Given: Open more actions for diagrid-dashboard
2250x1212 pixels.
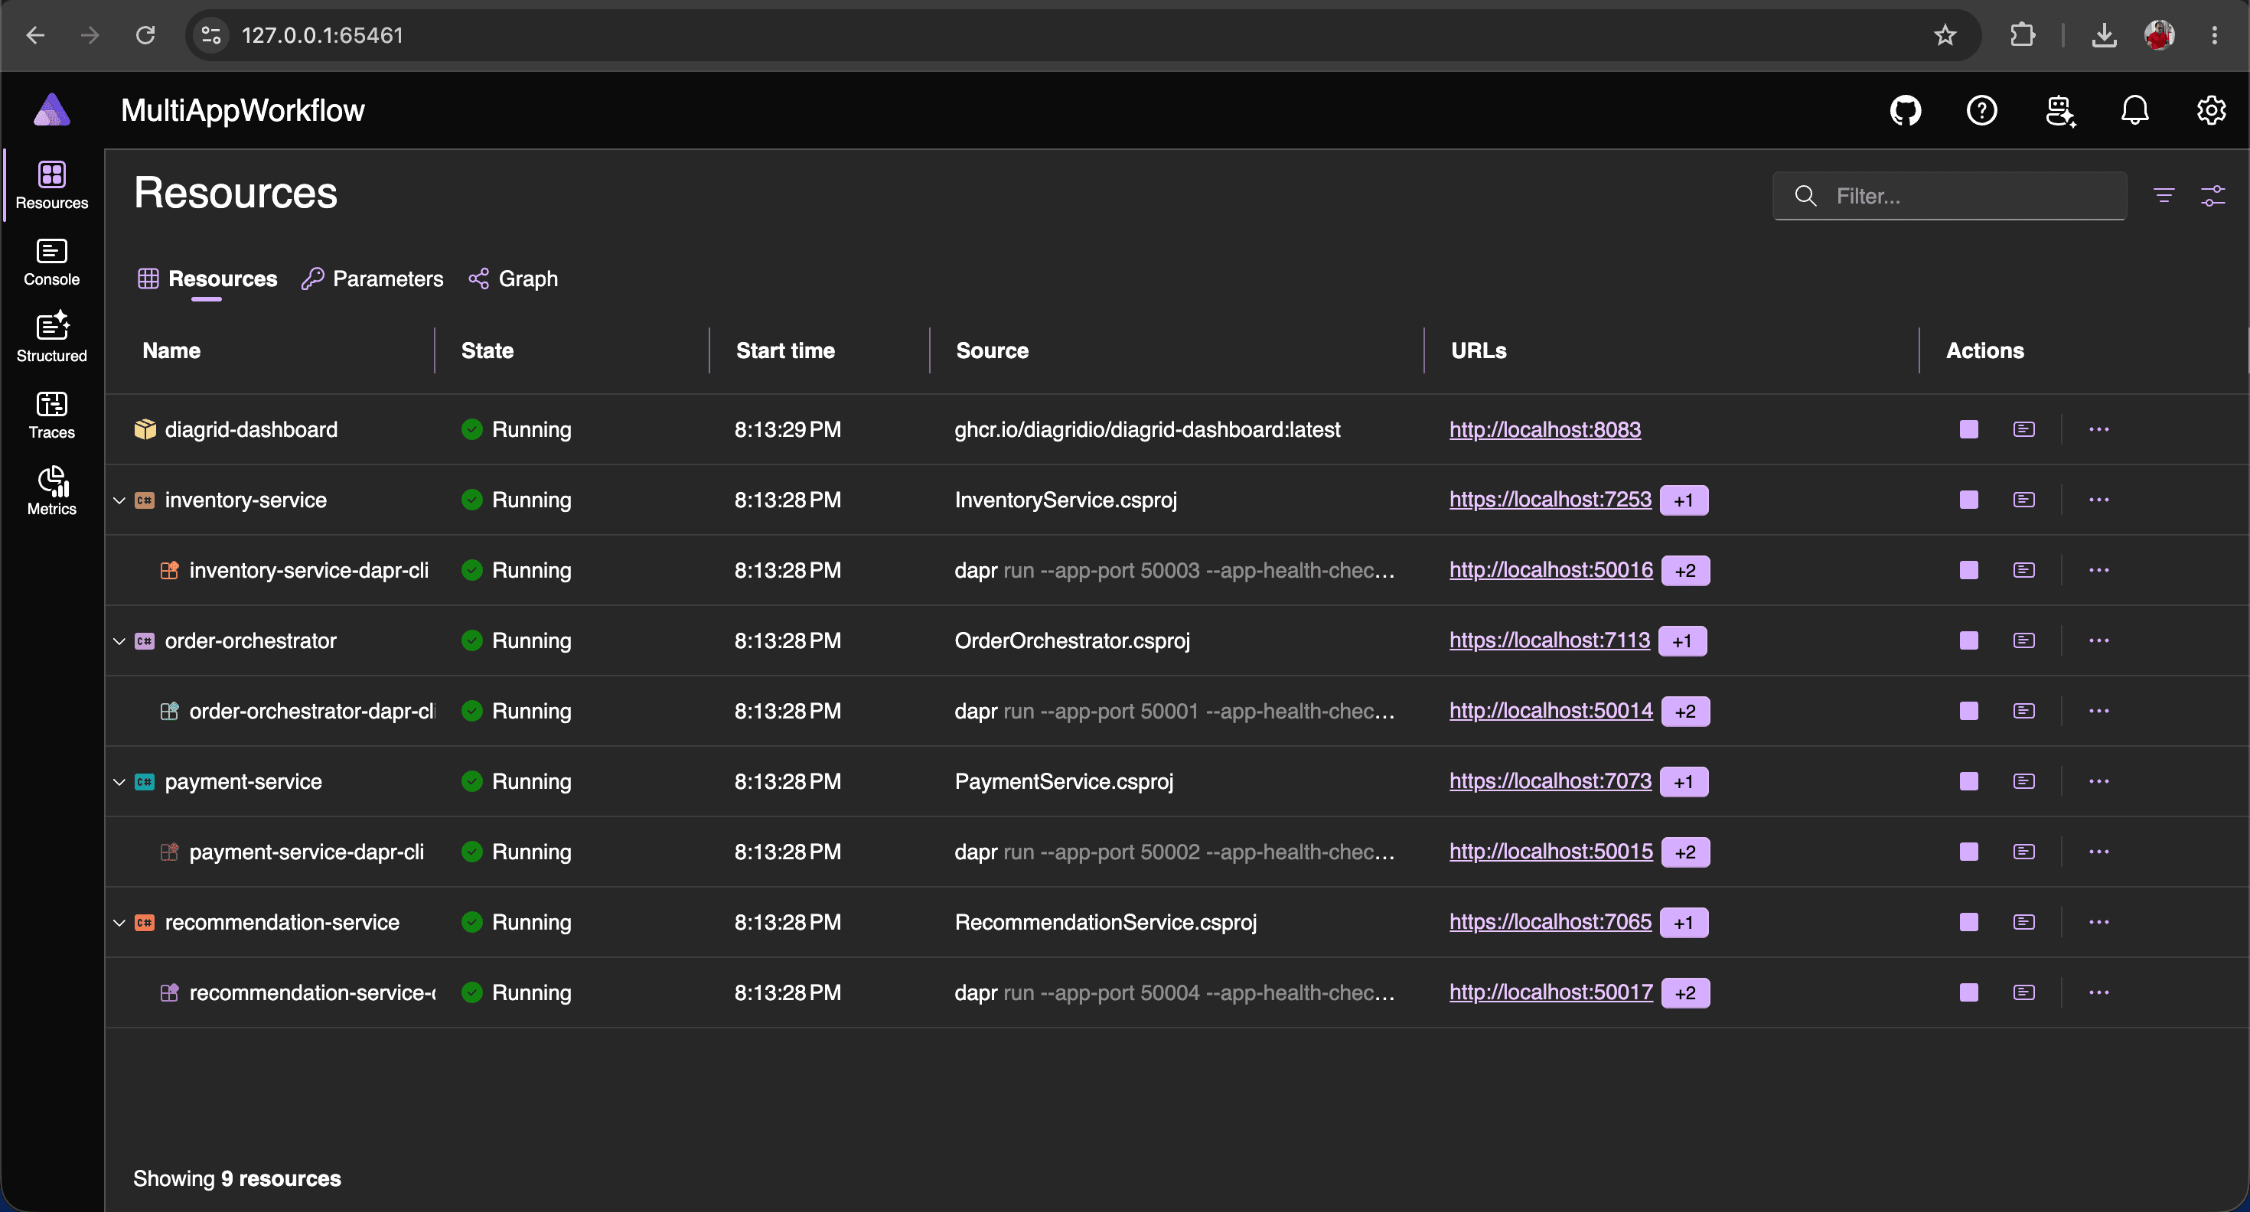Looking at the screenshot, I should click(2099, 429).
